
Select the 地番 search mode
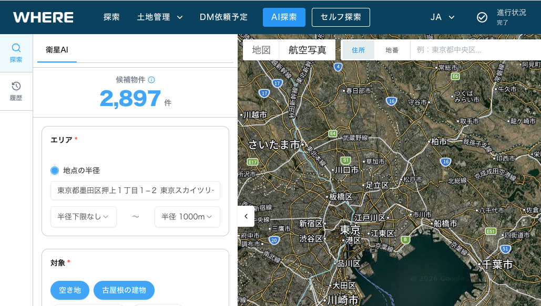(392, 50)
